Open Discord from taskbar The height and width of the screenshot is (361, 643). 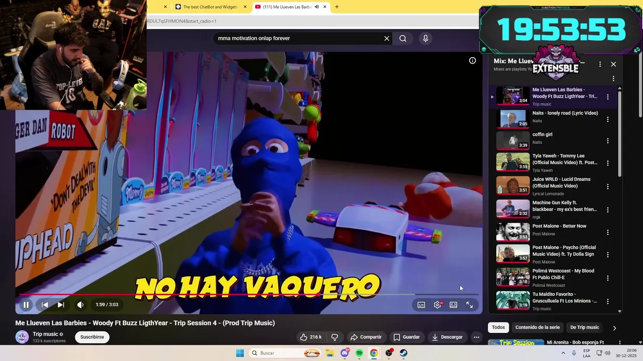pyautogui.click(x=345, y=353)
